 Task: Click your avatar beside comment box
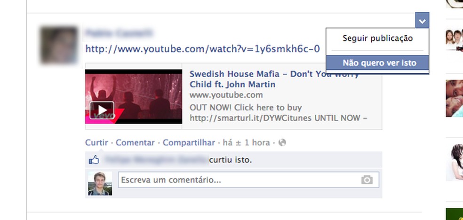100,183
